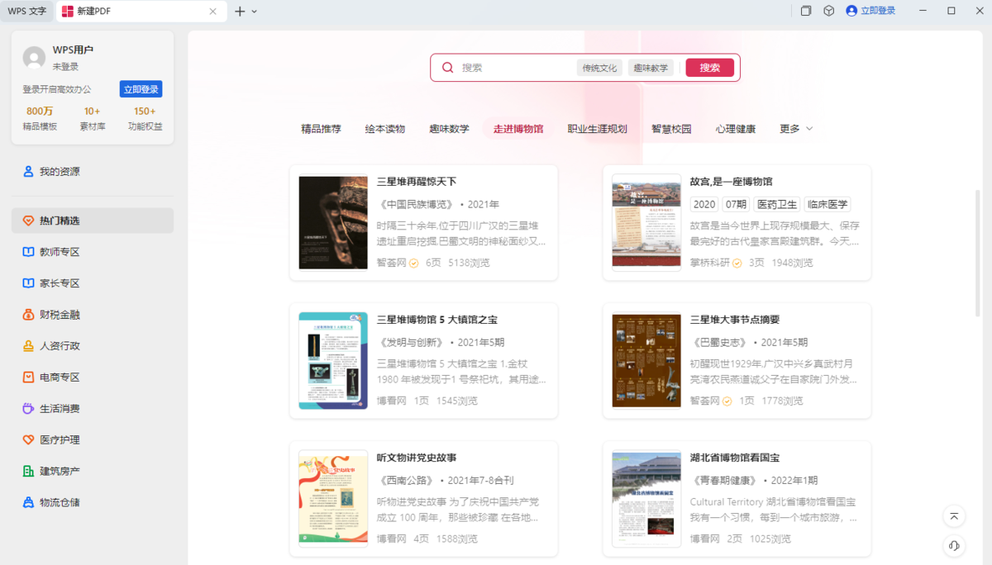Switch to the 趣味数学 tab
Image resolution: width=992 pixels, height=565 pixels.
click(x=449, y=129)
